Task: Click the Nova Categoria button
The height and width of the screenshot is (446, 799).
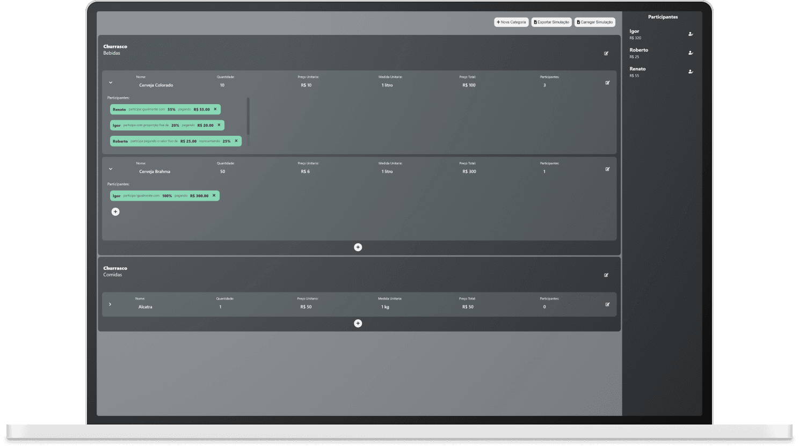Action: click(x=511, y=22)
